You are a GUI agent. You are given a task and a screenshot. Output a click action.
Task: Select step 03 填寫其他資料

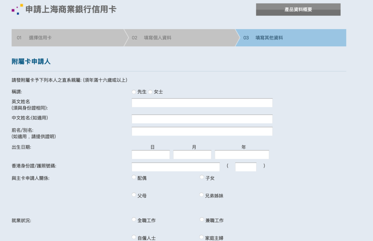pyautogui.click(x=291, y=38)
